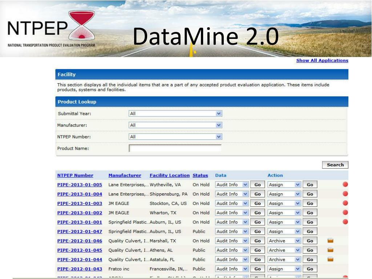Screen dimensions: 372x279
Task: Expand the Audit Info dropdown for PIPE-2013-01-005
Action: [231, 185]
